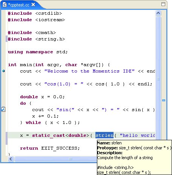Click the 'cos( 1.0 )' call
Viewport: 172px width, 175px height.
pyautogui.click(x=110, y=84)
